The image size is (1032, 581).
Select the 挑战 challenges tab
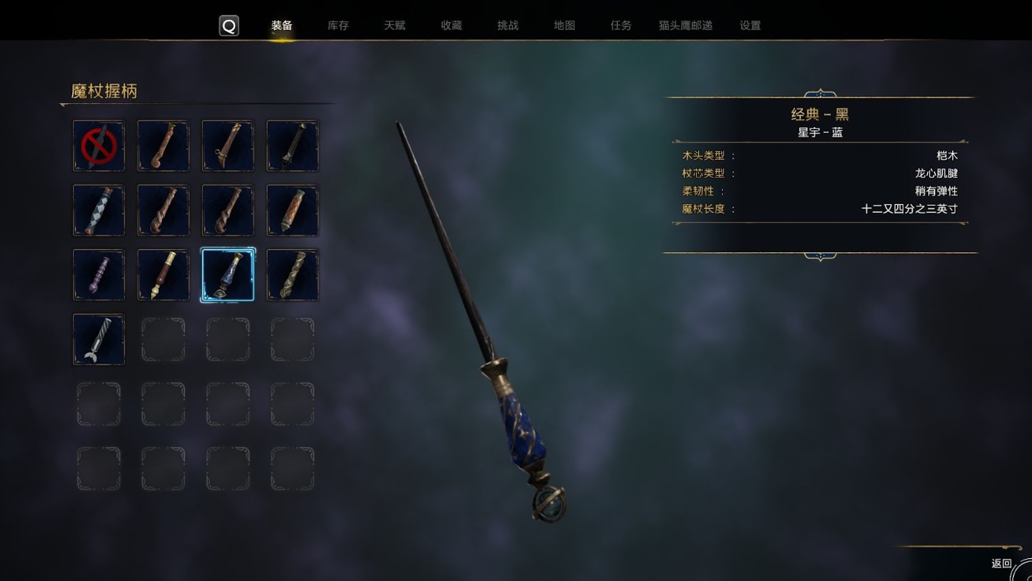(508, 25)
